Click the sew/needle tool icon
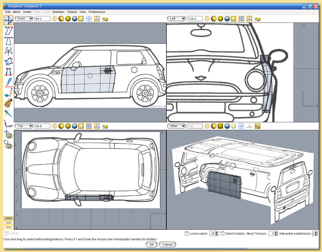The width and height of the screenshot is (322, 252). coord(9,113)
